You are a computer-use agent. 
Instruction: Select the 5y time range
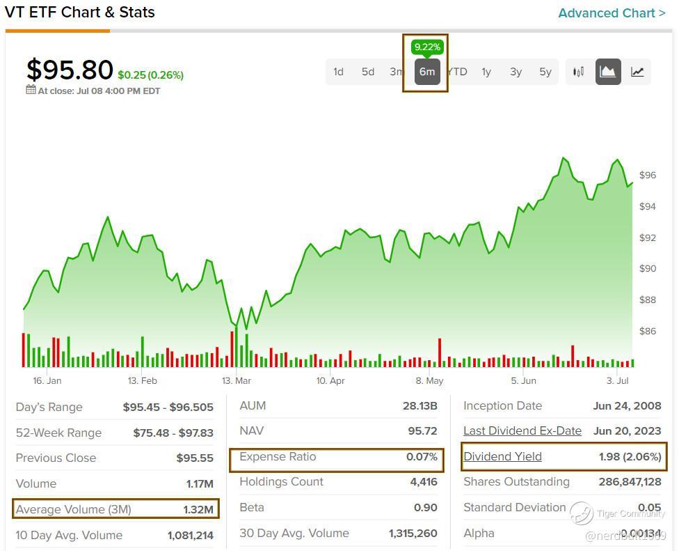point(545,72)
